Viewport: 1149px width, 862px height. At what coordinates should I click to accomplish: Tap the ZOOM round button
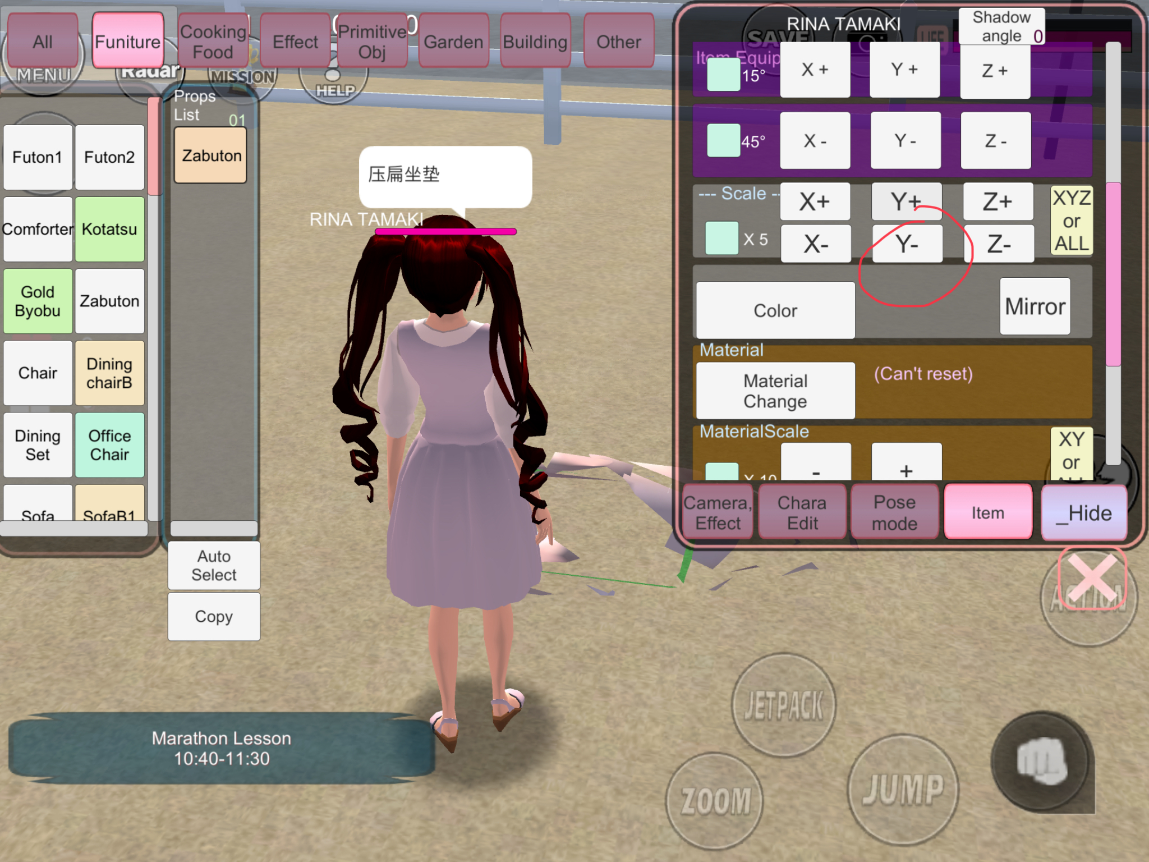pyautogui.click(x=715, y=801)
